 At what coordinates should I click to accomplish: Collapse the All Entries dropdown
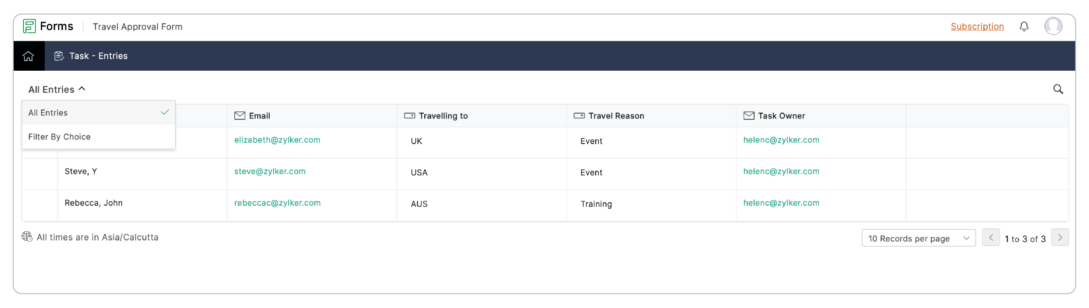pos(57,89)
